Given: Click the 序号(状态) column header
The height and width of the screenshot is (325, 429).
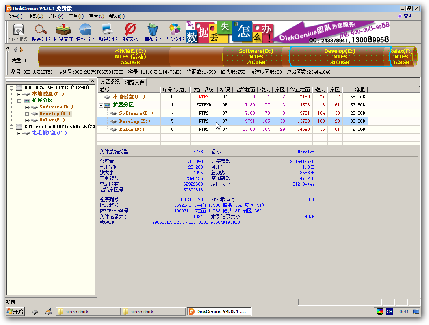Looking at the screenshot, I should (x=175, y=90).
